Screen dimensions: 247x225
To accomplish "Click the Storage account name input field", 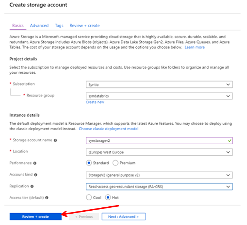I will 159,141.
